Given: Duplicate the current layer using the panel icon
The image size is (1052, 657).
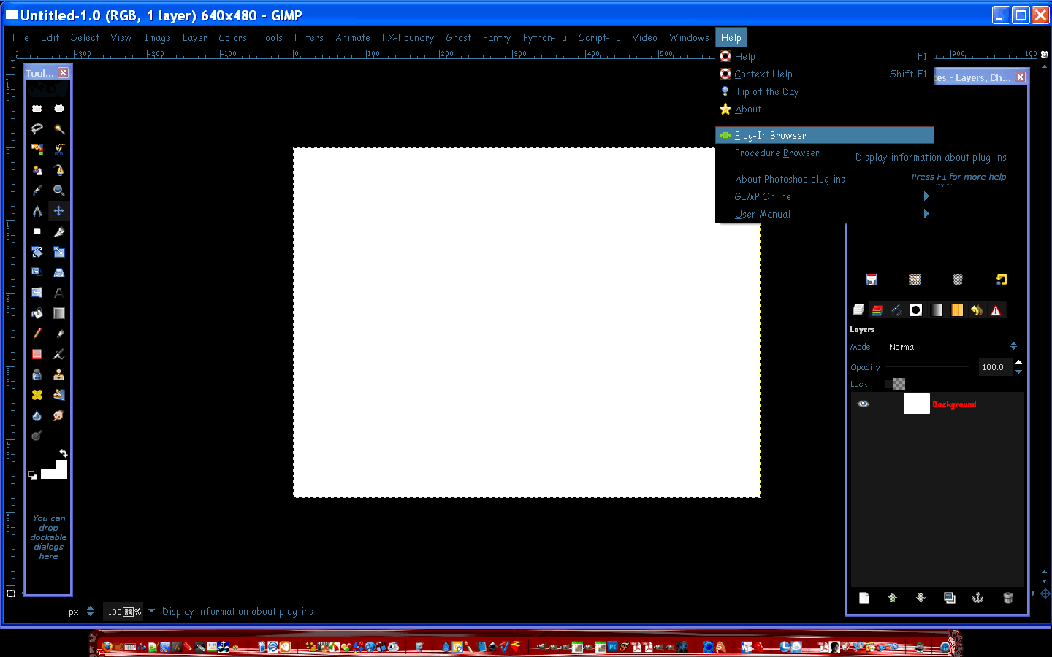Looking at the screenshot, I should [x=949, y=598].
